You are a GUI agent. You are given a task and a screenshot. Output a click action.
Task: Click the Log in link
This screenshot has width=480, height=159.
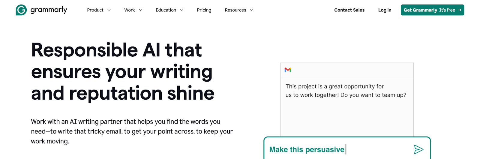[x=385, y=10]
